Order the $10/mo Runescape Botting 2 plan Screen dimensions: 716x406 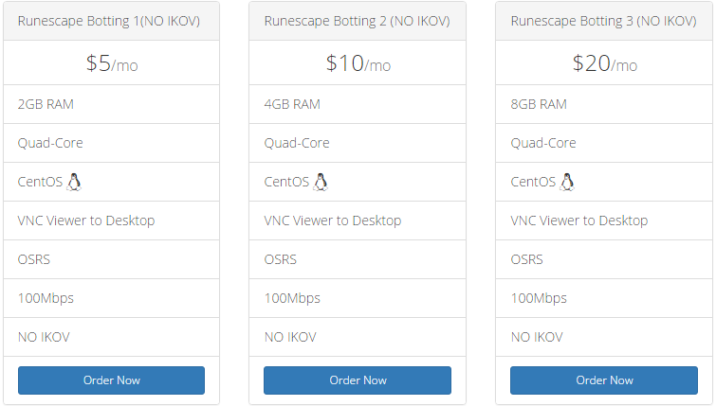pos(358,380)
